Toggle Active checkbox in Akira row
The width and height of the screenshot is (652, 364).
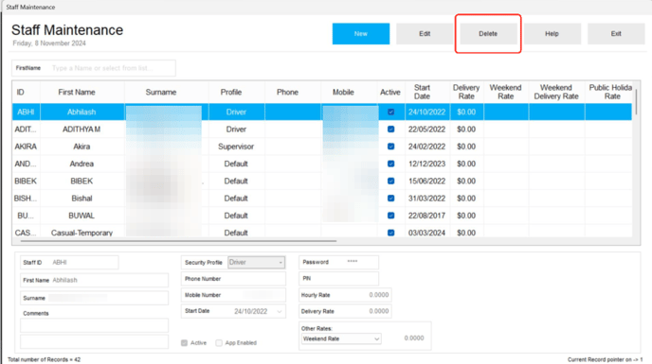pos(390,147)
